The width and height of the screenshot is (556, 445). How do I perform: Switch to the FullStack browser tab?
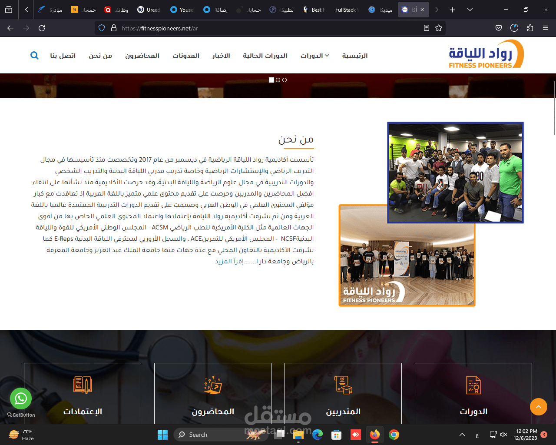click(x=347, y=10)
